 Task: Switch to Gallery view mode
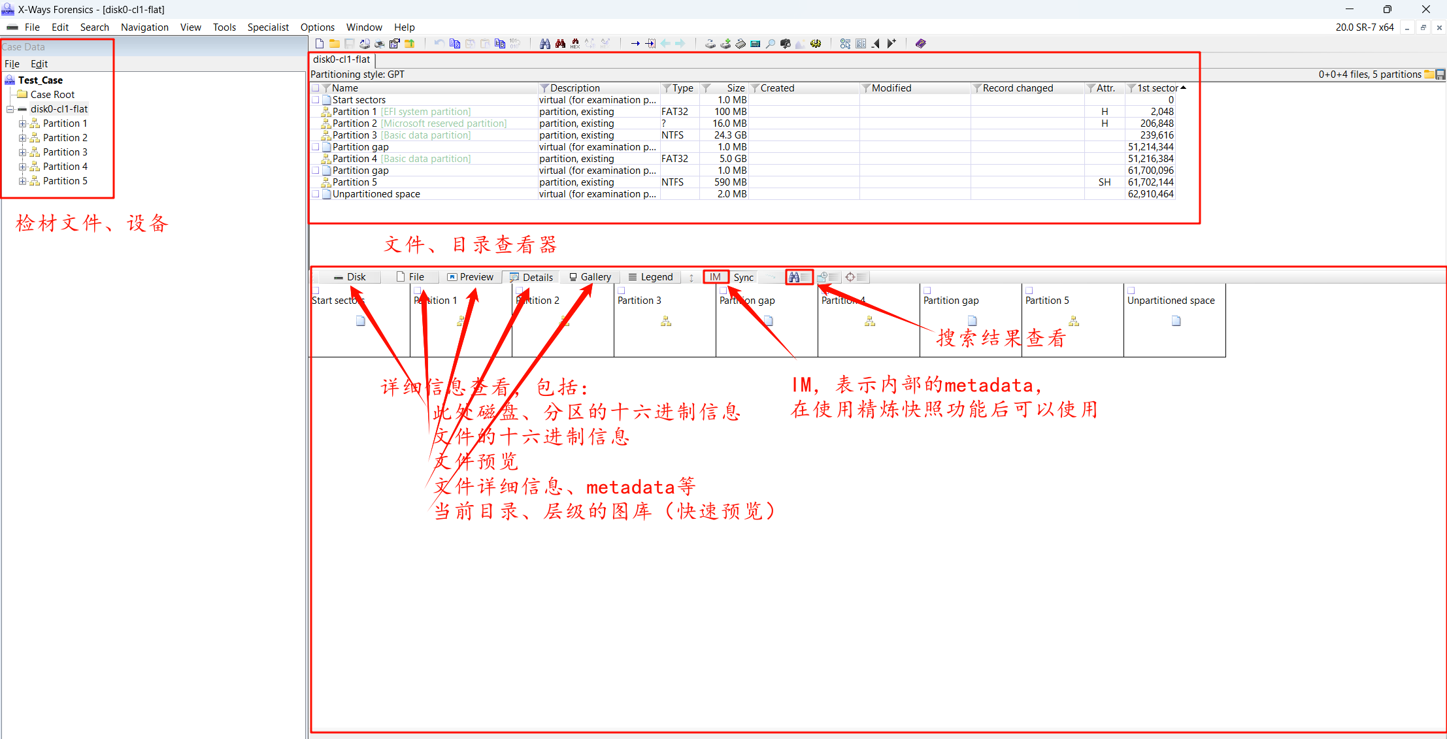pos(590,277)
